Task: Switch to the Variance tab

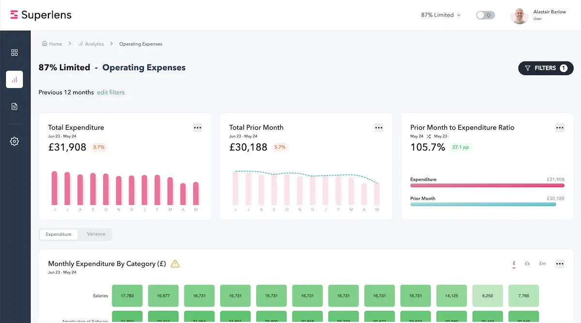Action: coord(96,234)
